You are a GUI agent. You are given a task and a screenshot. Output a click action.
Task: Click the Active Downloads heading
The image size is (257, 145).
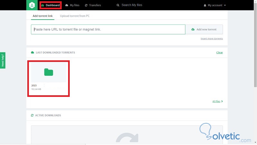[x=48, y=115]
